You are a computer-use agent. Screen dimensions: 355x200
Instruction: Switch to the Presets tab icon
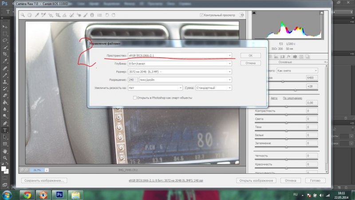click(x=301, y=56)
